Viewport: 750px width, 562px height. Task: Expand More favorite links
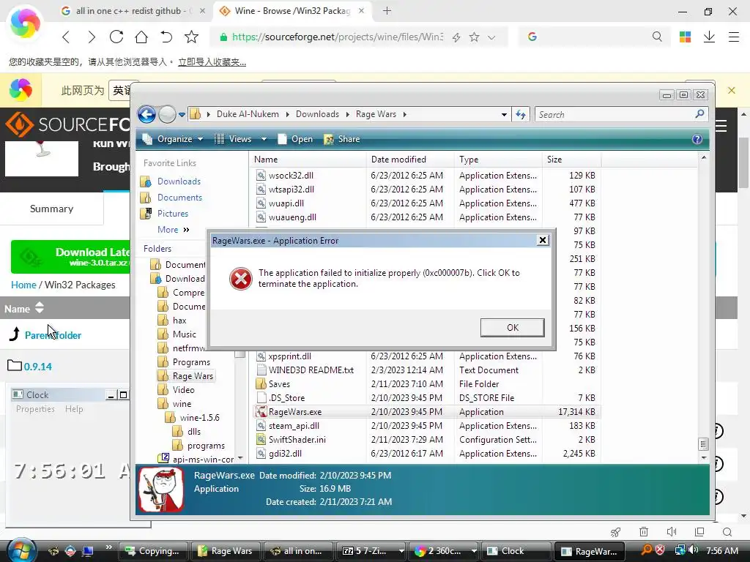pyautogui.click(x=173, y=230)
